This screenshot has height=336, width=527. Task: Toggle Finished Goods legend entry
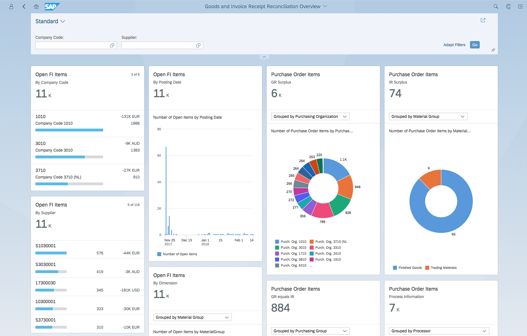pos(407,268)
